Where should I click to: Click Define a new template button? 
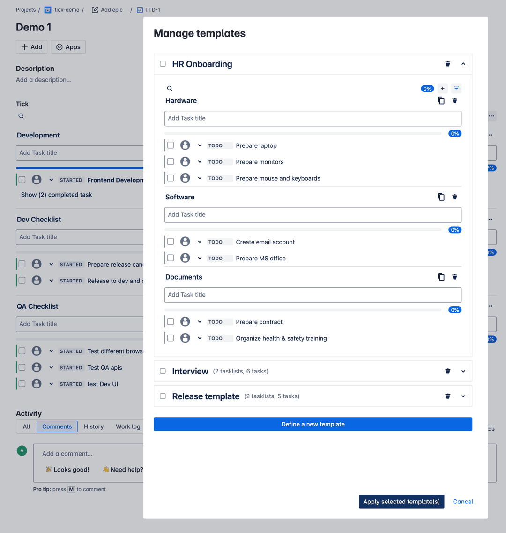click(313, 424)
